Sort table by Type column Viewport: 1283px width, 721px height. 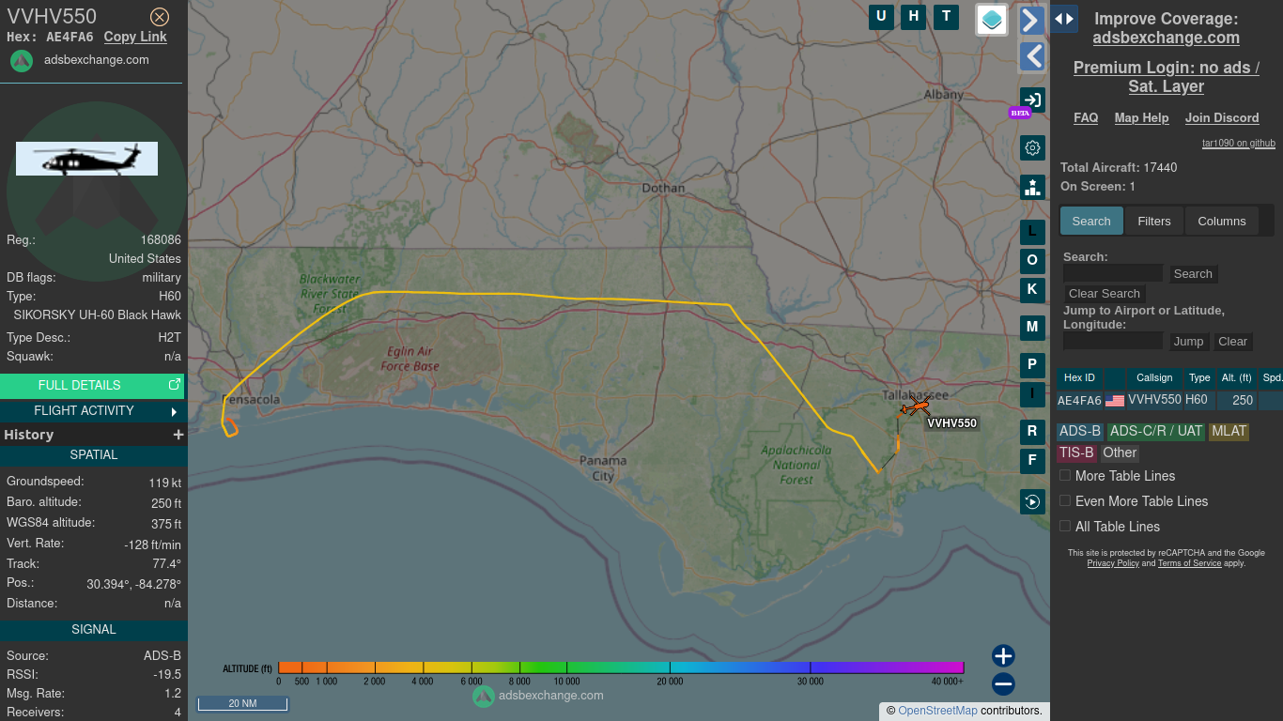coord(1199,378)
